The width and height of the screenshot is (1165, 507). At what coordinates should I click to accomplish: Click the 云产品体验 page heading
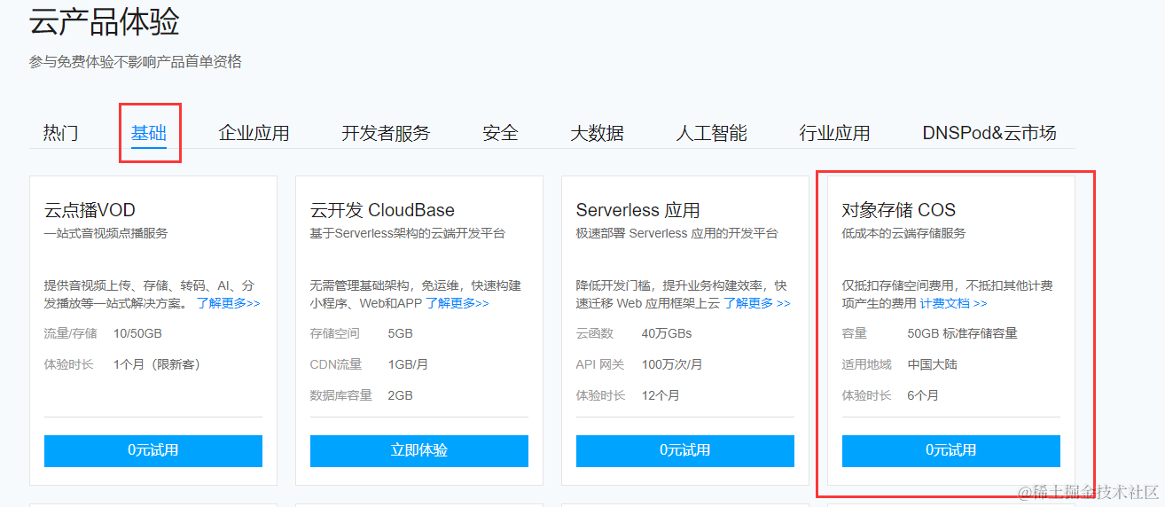point(105,21)
